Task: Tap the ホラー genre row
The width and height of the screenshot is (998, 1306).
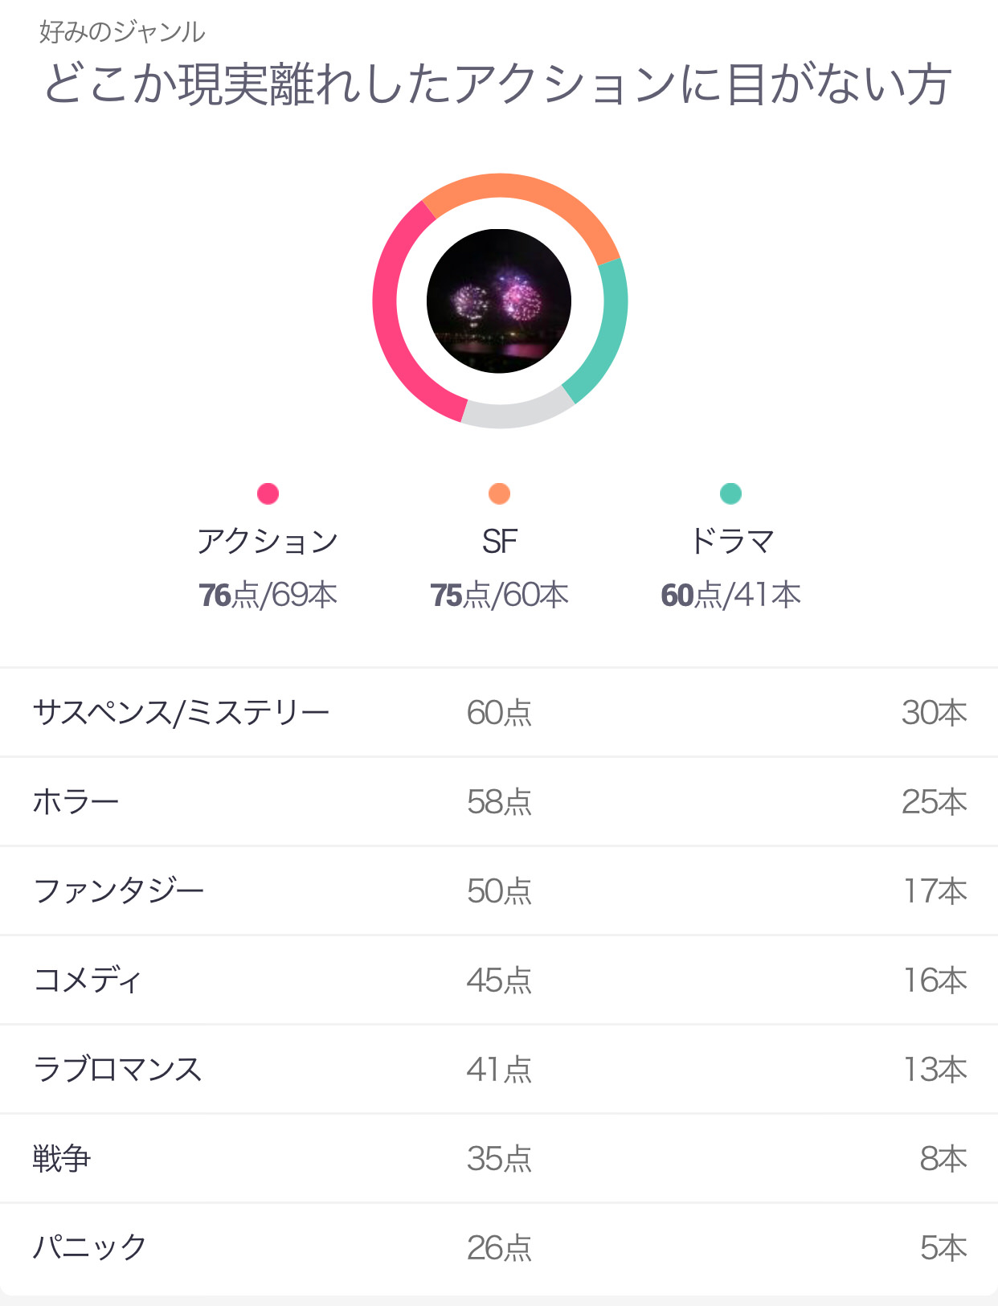Action: [499, 801]
